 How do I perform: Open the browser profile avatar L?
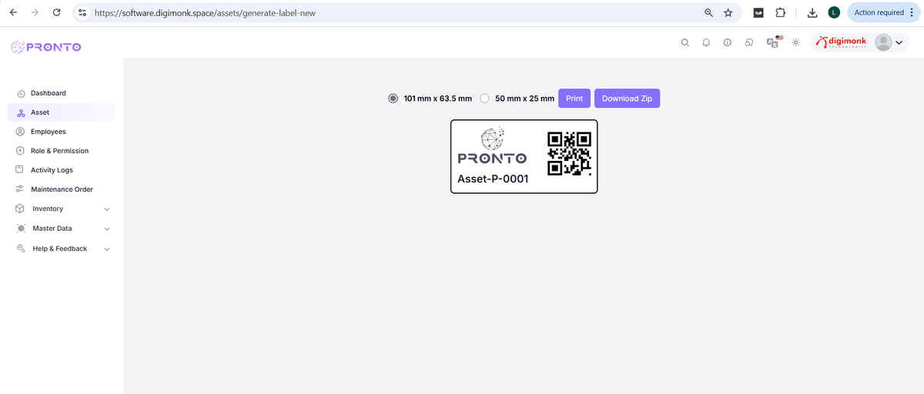click(834, 12)
